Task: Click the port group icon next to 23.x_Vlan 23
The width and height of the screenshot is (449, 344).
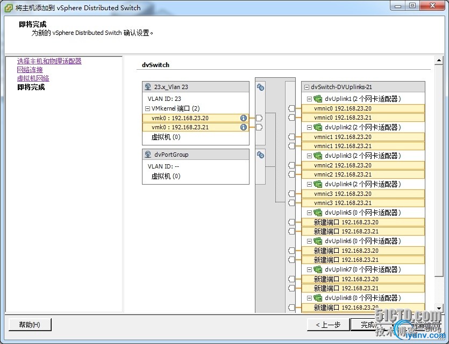Action: (x=260, y=87)
